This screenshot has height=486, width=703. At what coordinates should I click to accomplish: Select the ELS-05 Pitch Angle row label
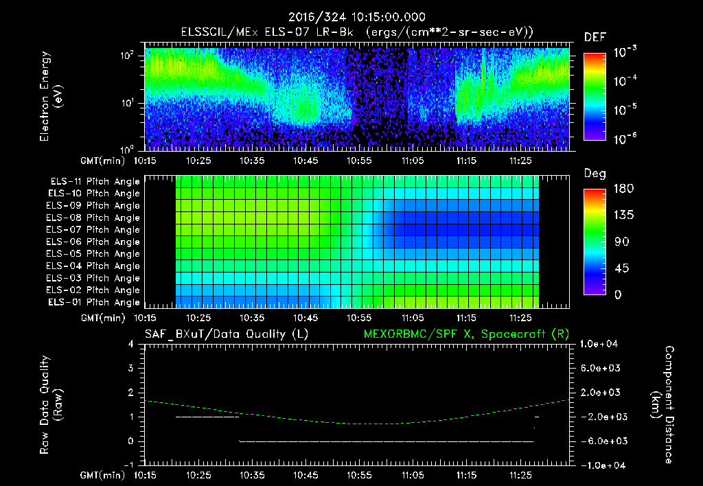93,254
